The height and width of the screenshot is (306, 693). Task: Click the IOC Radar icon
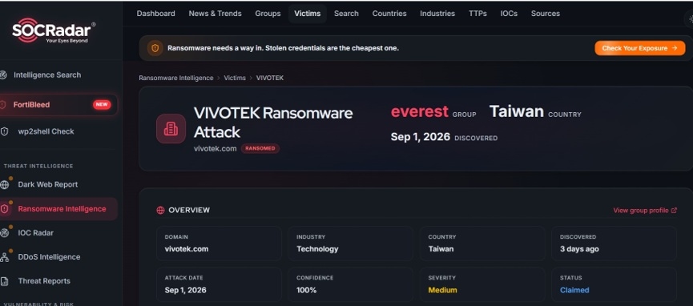click(5, 232)
